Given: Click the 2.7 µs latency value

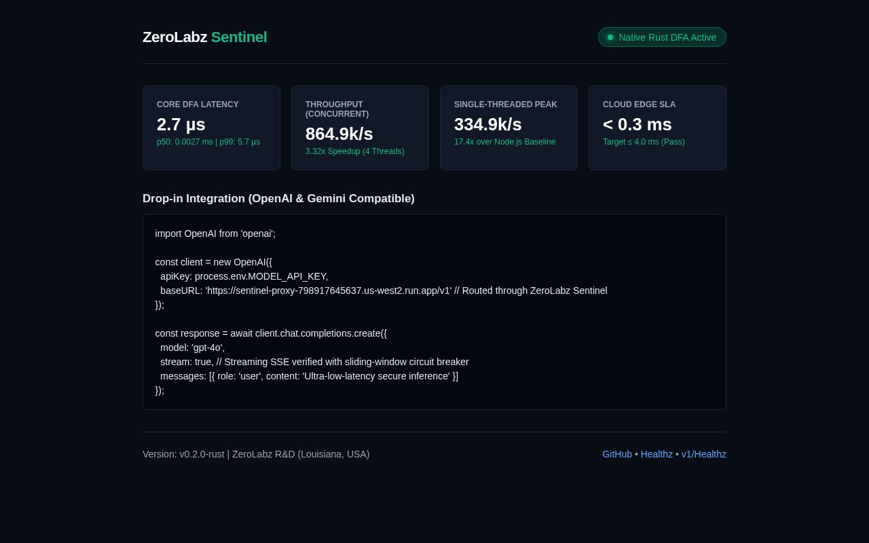Looking at the screenshot, I should coord(181,124).
